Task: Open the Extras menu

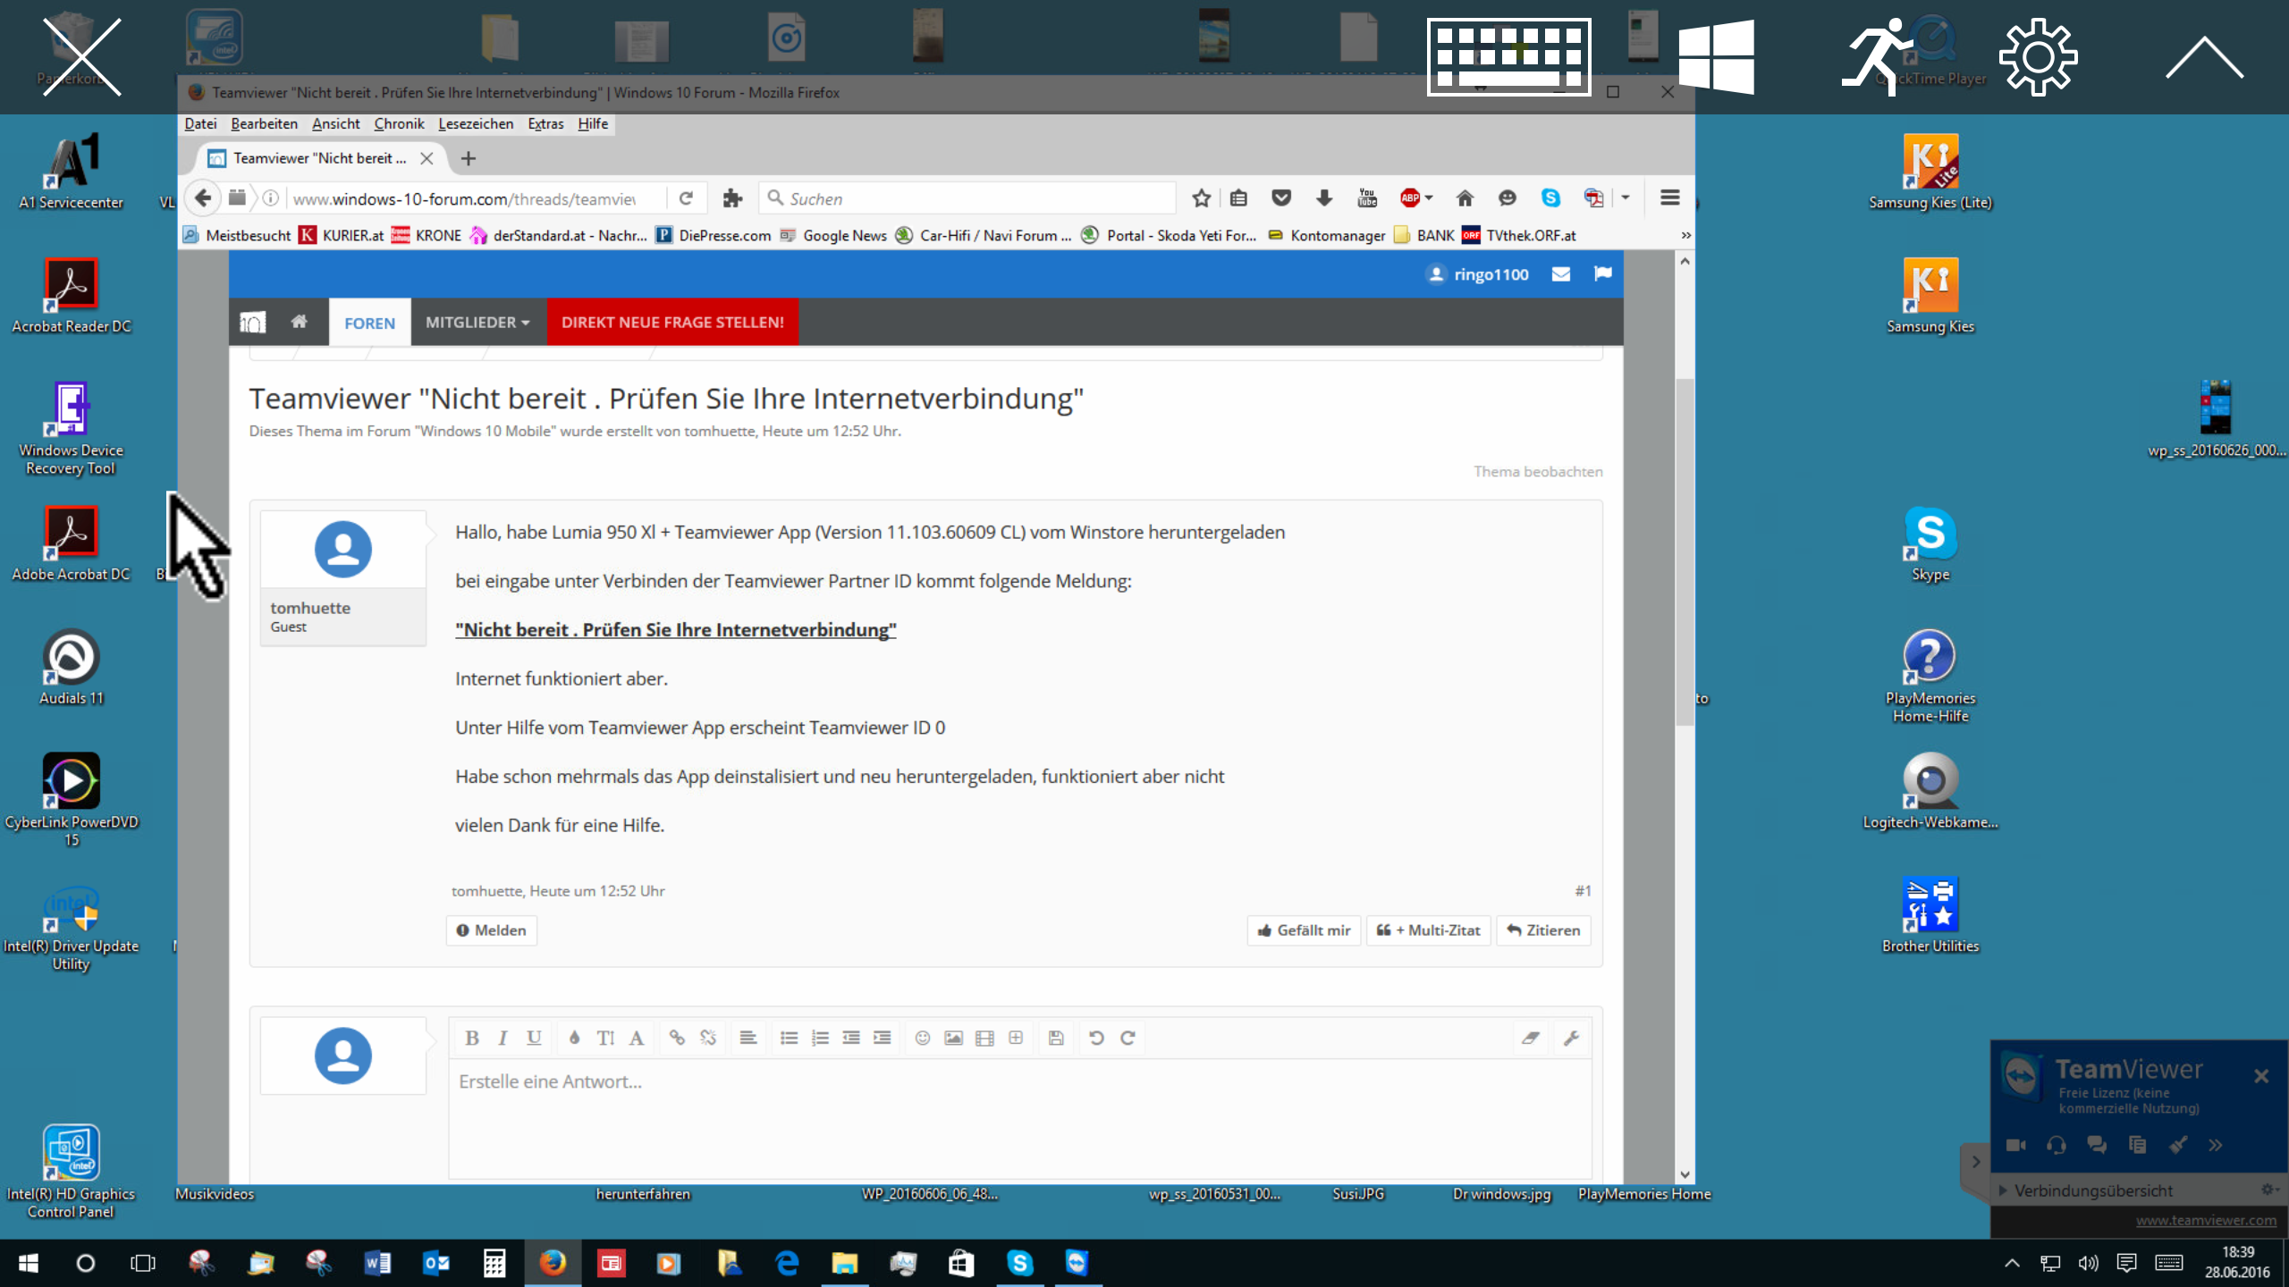Action: (545, 123)
